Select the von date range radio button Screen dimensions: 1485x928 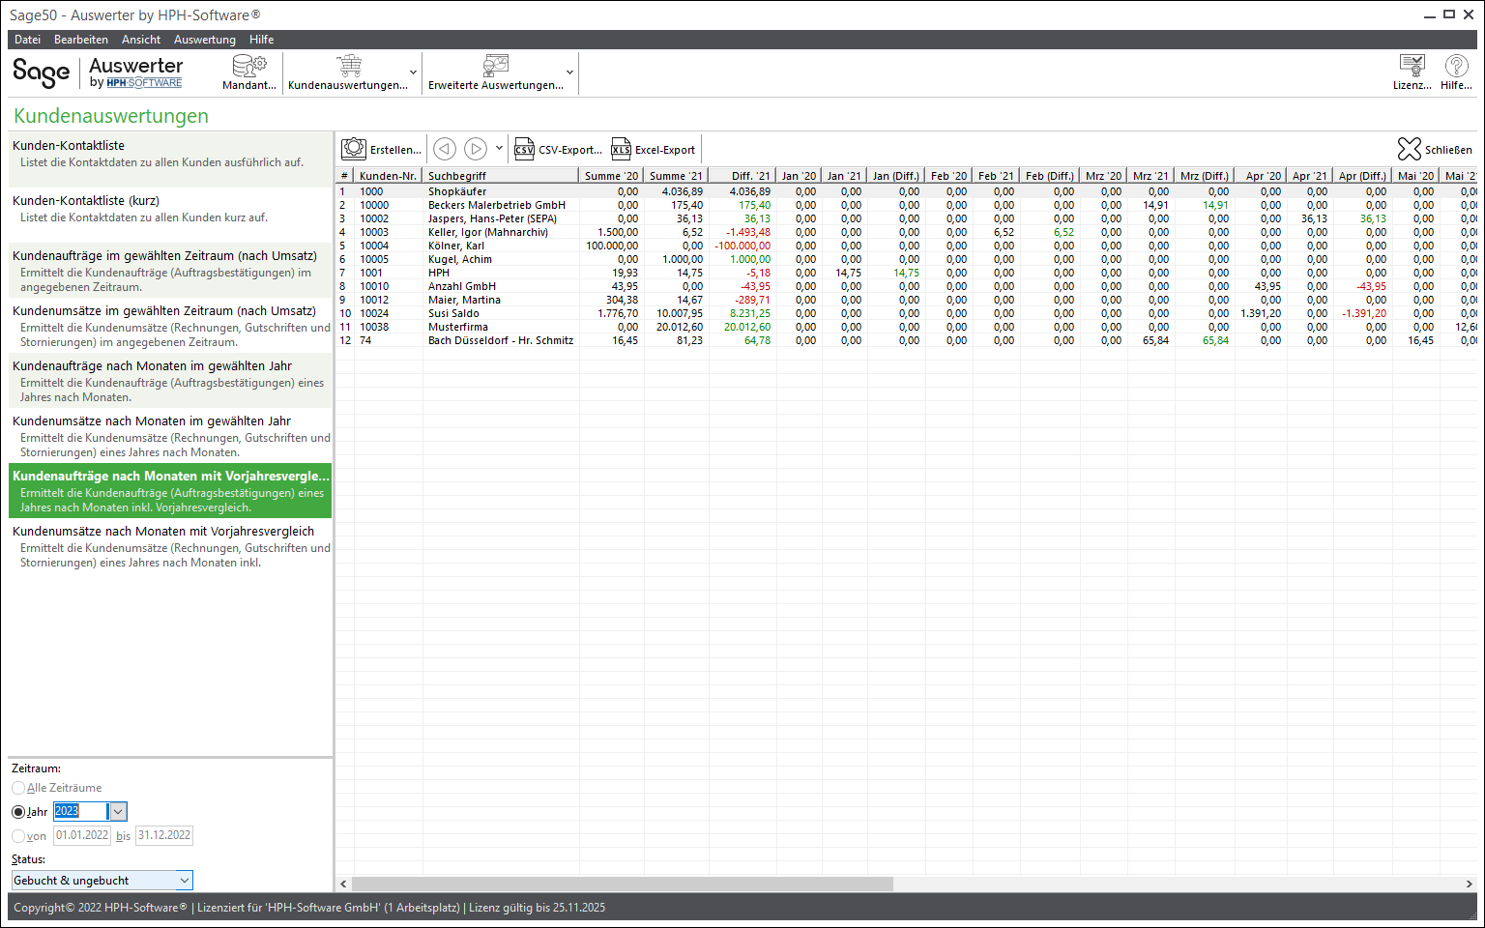tap(18, 836)
